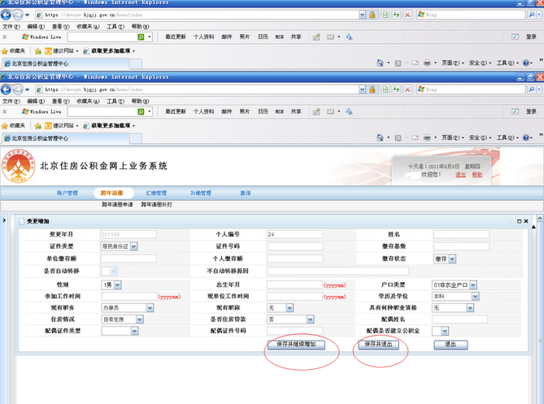Click add-to-favorites-bar star in front window
This screenshot has height=404, width=544.
38,125
